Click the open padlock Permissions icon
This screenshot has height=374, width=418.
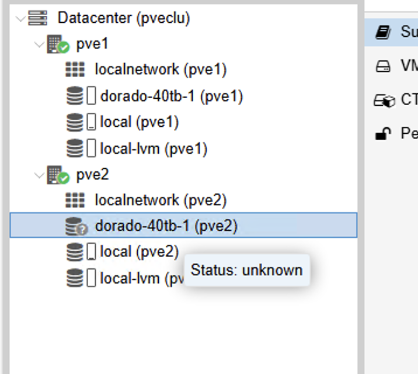[383, 133]
